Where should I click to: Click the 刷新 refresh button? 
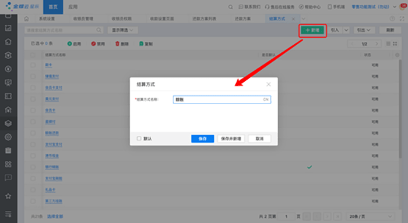click(x=390, y=30)
